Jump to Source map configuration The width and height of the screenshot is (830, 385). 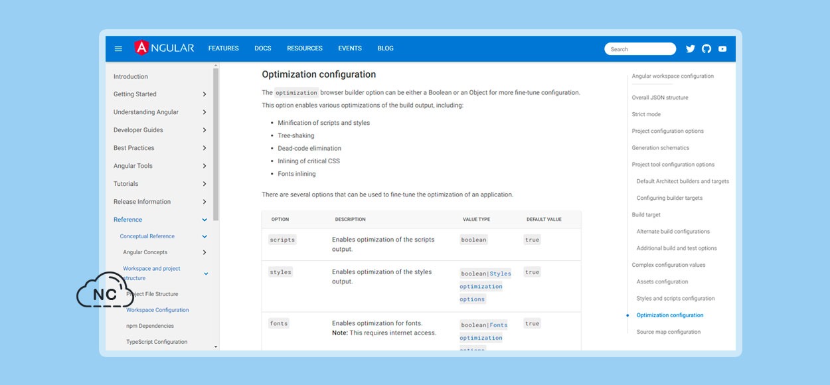click(668, 332)
